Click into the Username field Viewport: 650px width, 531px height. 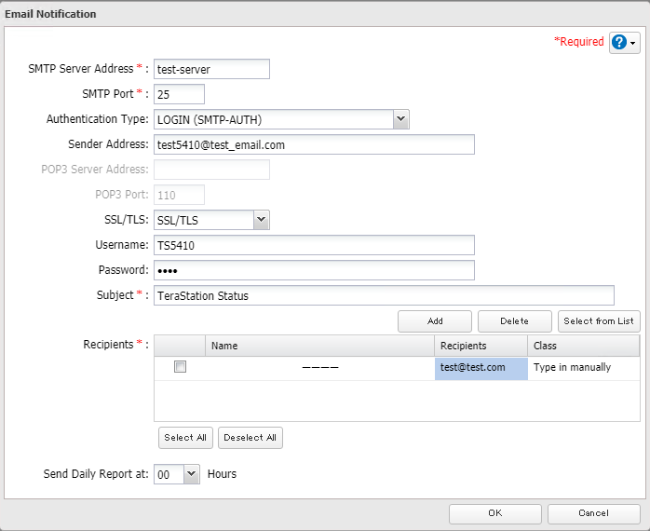coord(314,245)
